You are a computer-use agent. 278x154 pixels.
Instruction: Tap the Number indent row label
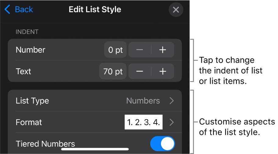[30, 50]
